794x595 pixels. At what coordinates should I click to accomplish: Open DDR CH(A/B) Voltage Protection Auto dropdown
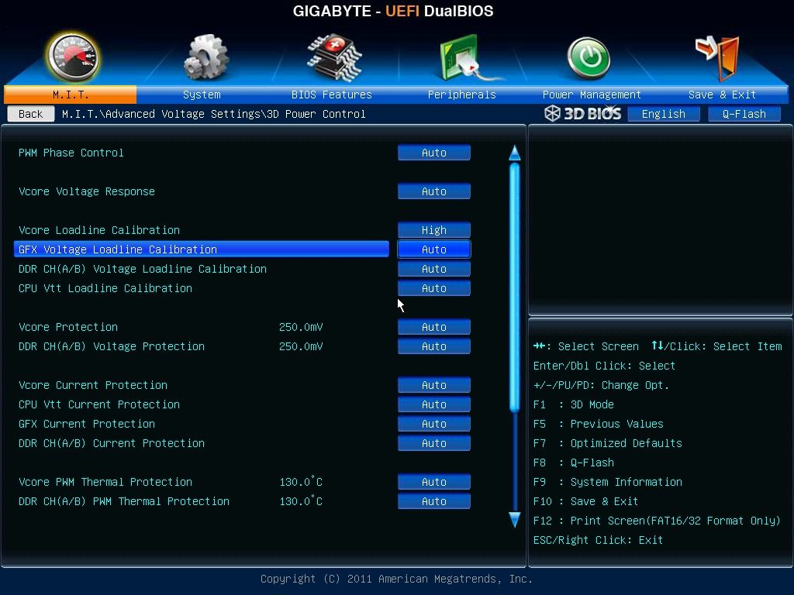[x=434, y=346]
